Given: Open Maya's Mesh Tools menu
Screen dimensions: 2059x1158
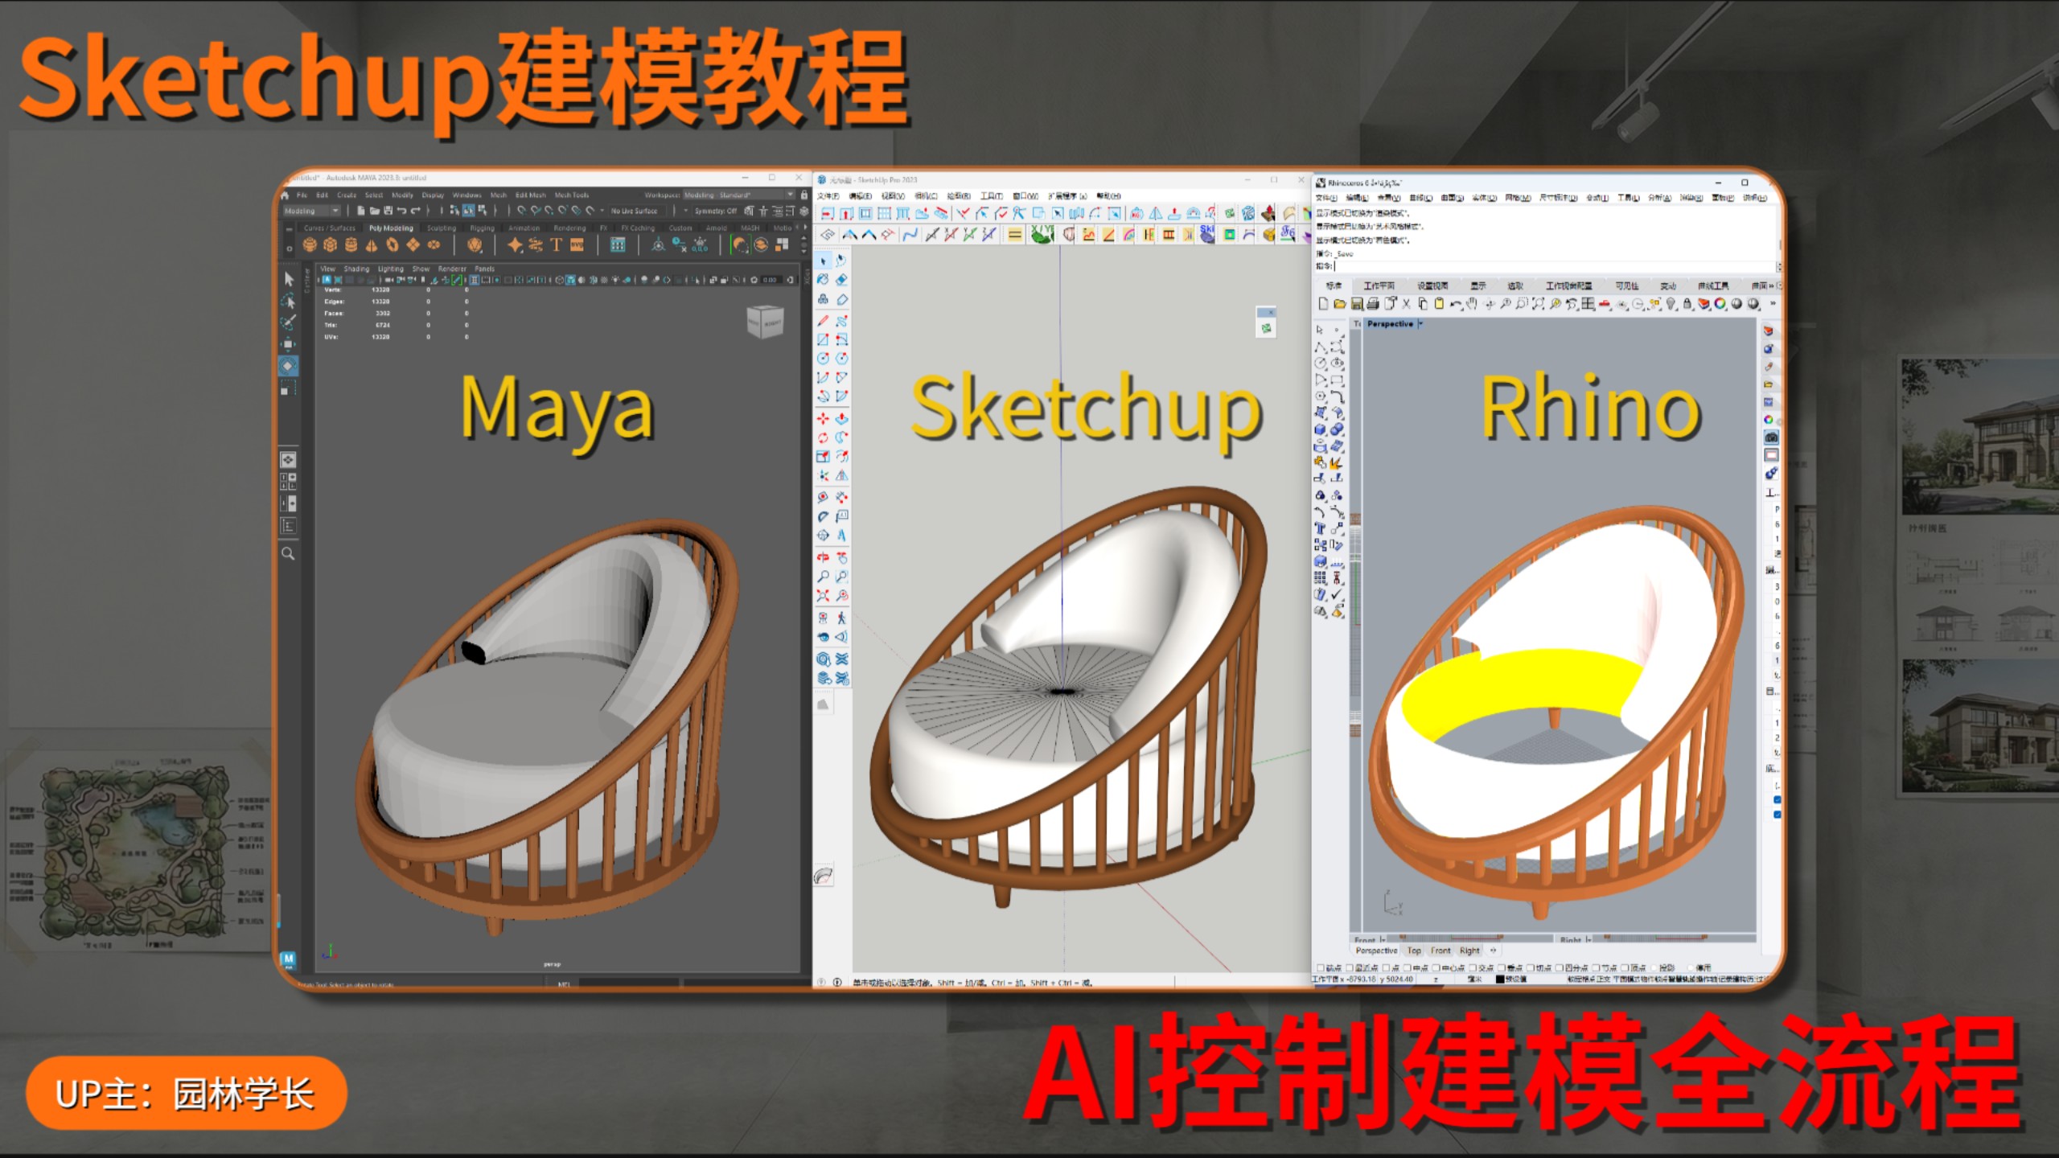Looking at the screenshot, I should (x=571, y=195).
